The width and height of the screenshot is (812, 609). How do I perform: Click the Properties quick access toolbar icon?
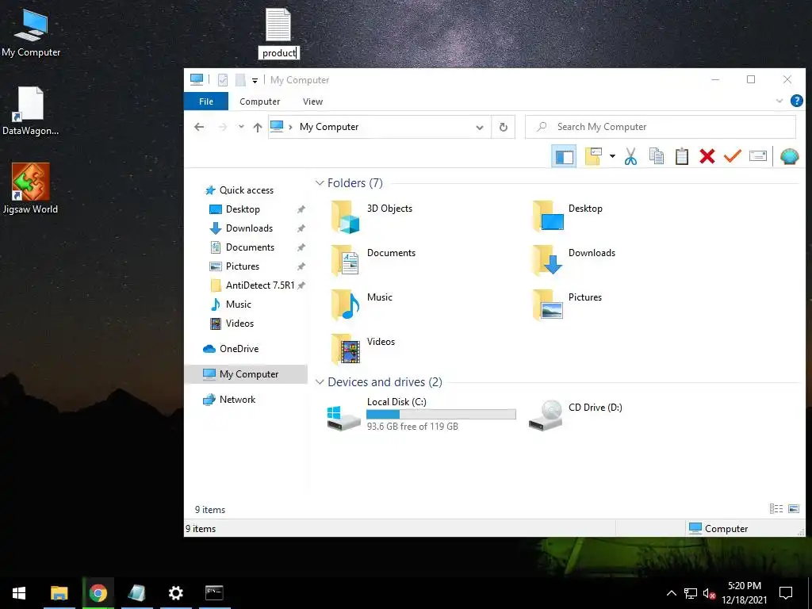(223, 80)
